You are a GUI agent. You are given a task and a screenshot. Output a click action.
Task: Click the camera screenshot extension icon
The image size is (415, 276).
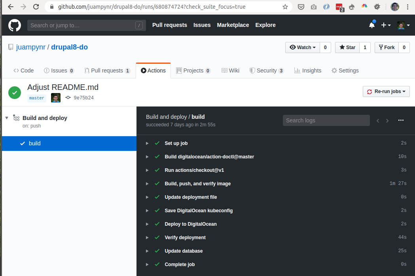[314, 7]
